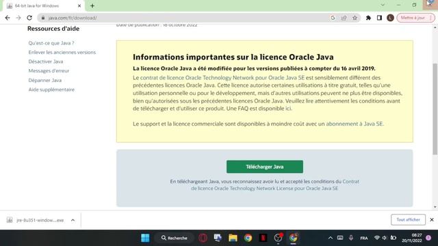Click the Télécharger Java button
The width and height of the screenshot is (438, 246).
click(x=265, y=167)
